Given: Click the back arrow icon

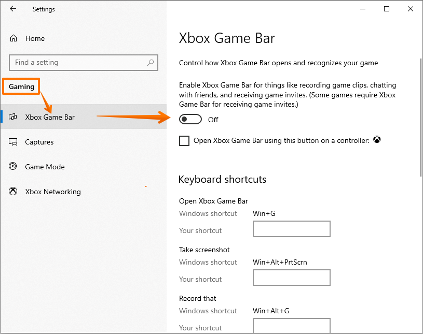Looking at the screenshot, I should [x=13, y=9].
